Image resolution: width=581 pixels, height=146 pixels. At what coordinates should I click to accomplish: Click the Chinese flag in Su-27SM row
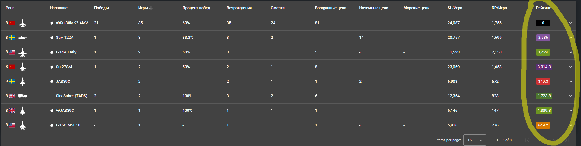pyautogui.click(x=12, y=67)
